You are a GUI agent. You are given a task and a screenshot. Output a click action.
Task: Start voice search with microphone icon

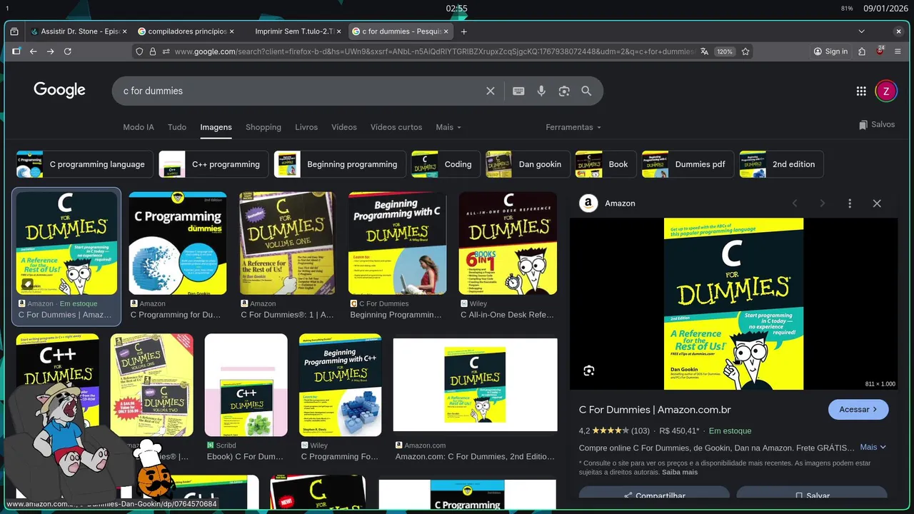[541, 91]
